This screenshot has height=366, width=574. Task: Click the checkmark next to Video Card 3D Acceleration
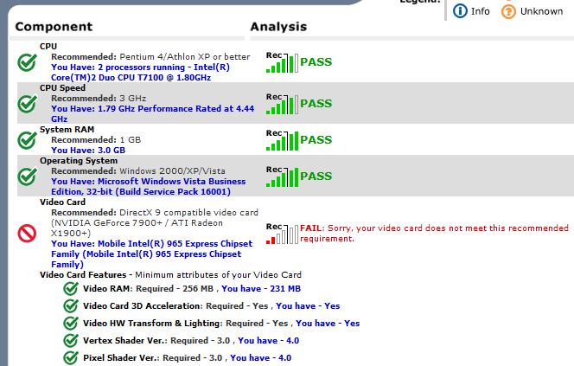[71, 306]
